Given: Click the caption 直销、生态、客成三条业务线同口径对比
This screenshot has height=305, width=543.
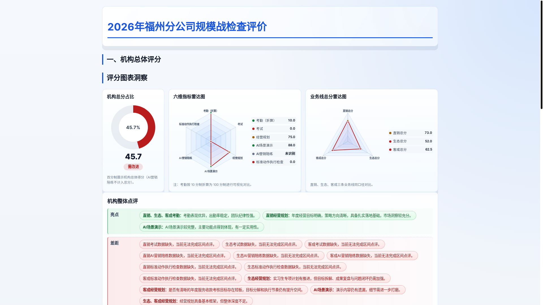Looking at the screenshot, I should (x=342, y=185).
